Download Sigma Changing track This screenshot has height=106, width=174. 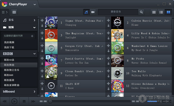pos(42,26)
